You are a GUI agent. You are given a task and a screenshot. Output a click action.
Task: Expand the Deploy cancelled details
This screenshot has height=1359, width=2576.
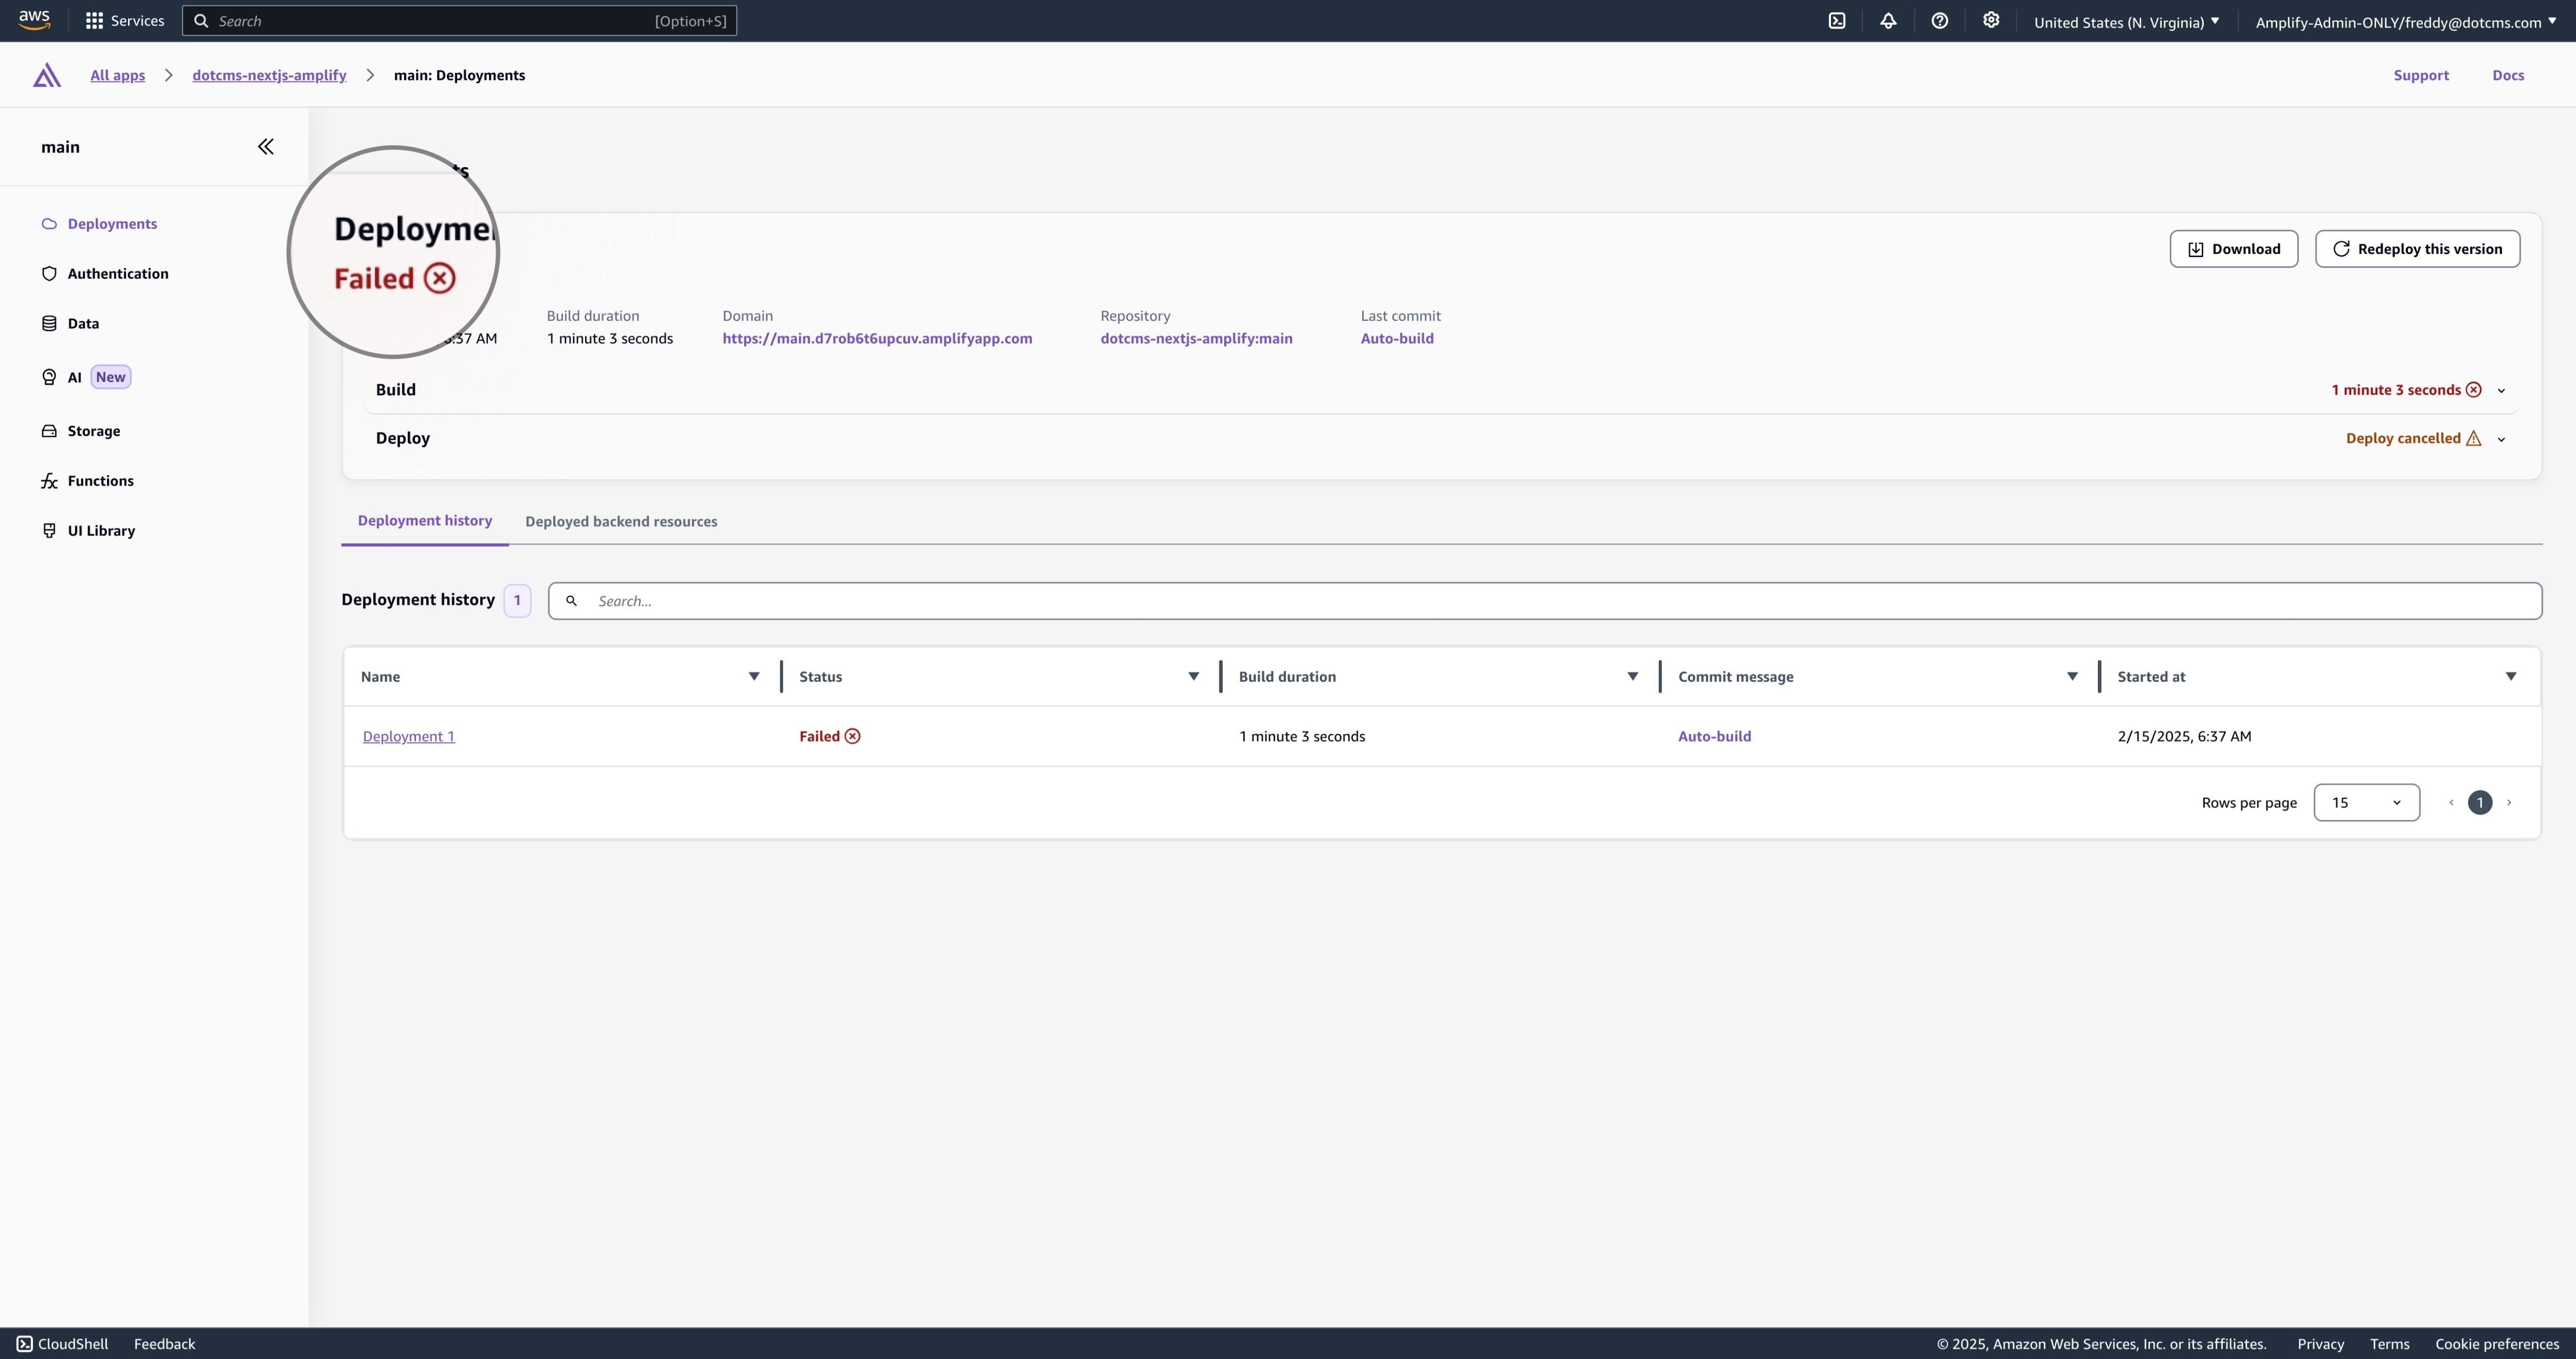point(2501,438)
